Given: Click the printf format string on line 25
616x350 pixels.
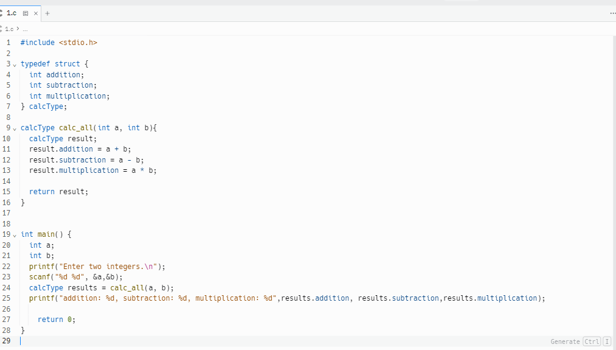Looking at the screenshot, I should pyautogui.click(x=168, y=298).
